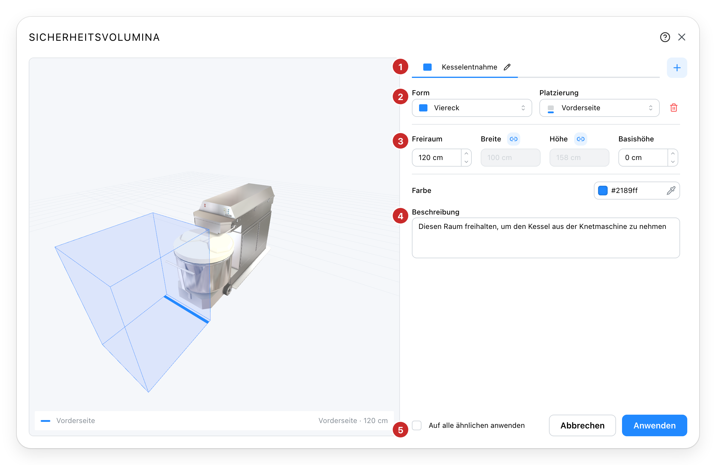Click the blue #2189ff color swatch
Image resolution: width=716 pixels, height=465 pixels.
click(x=603, y=191)
